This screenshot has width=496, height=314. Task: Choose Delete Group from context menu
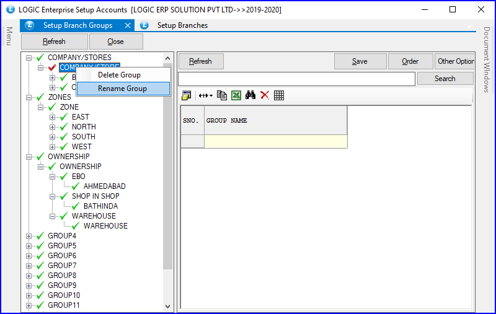(123, 75)
